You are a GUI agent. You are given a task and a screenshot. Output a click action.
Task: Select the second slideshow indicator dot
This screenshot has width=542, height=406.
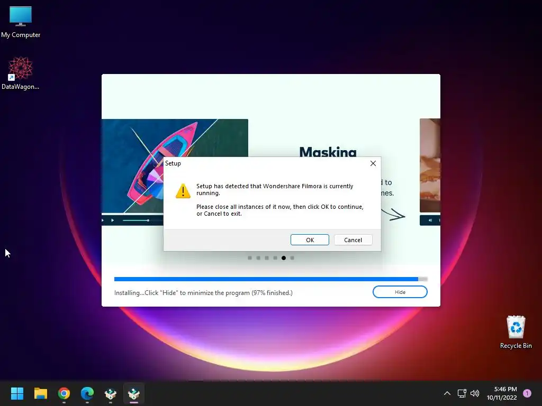pos(258,258)
